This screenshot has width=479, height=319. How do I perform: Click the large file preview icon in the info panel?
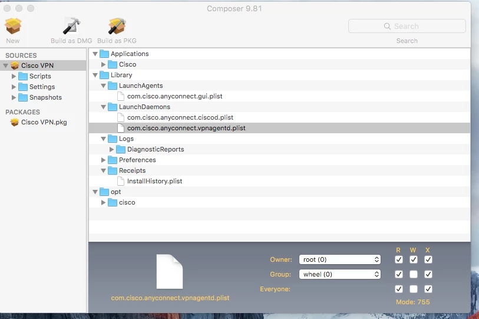[170, 272]
